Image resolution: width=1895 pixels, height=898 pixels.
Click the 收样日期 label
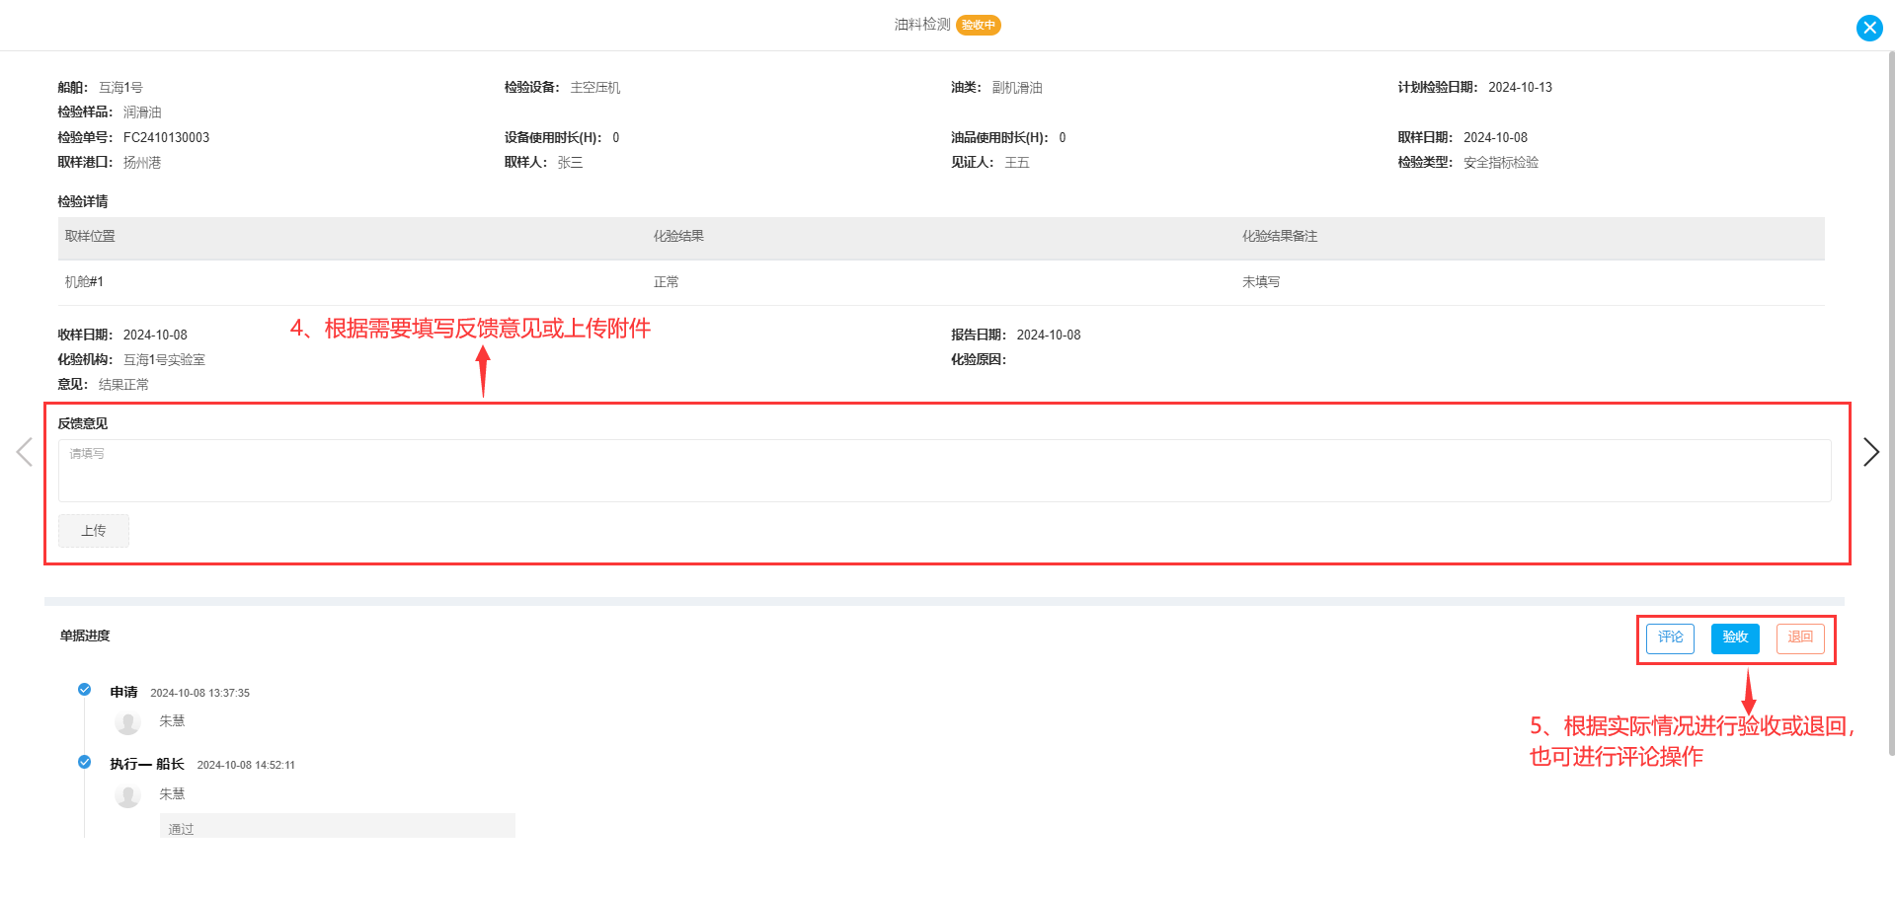click(85, 336)
